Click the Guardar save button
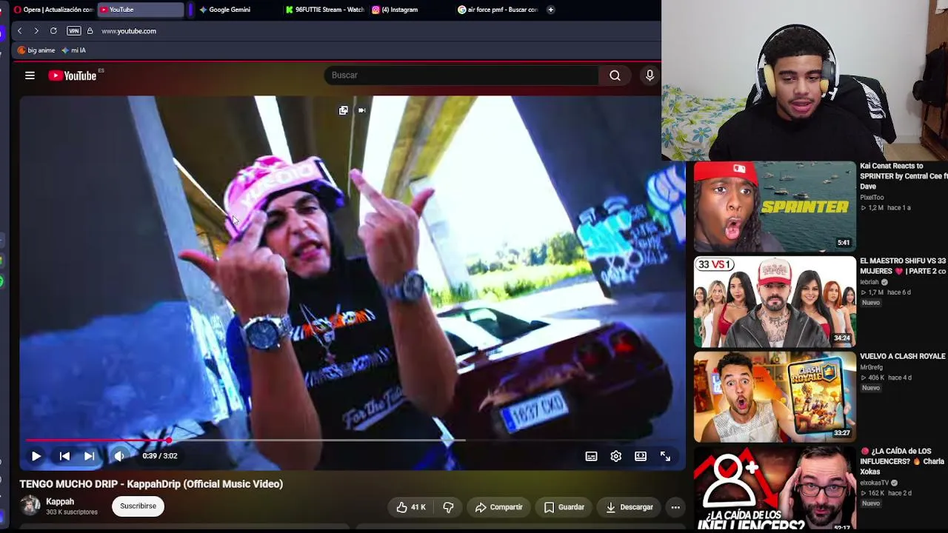This screenshot has height=533, width=948. point(564,507)
